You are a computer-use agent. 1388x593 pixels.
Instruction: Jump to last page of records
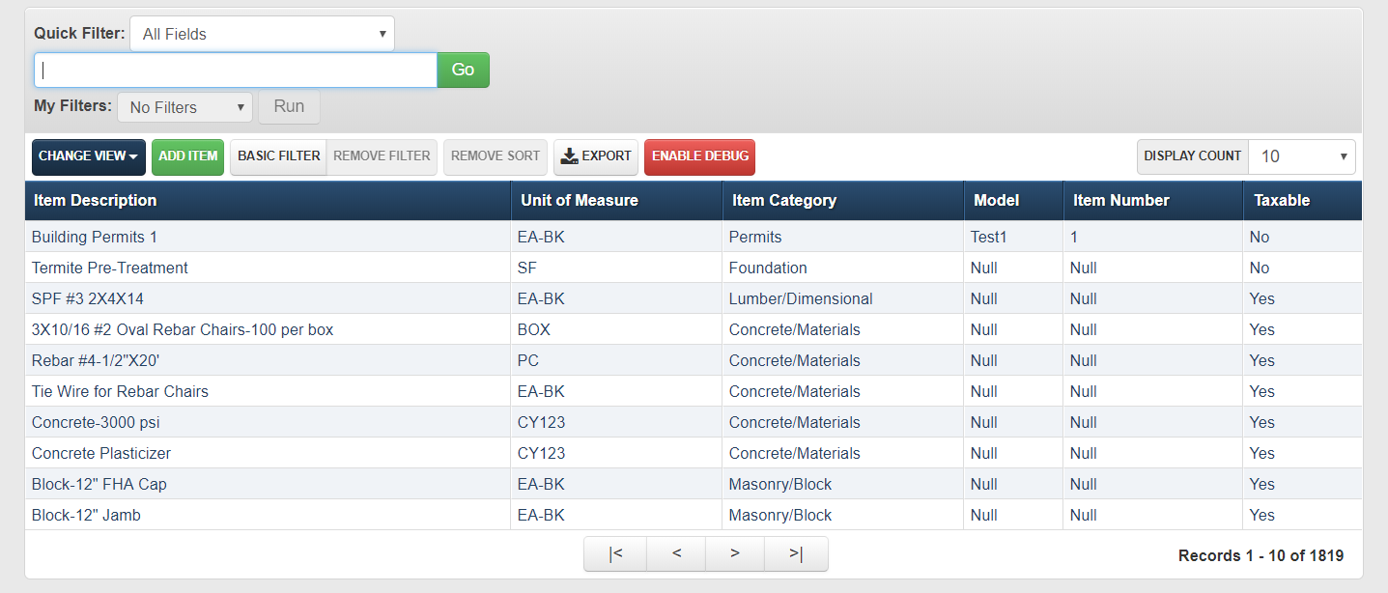click(796, 554)
